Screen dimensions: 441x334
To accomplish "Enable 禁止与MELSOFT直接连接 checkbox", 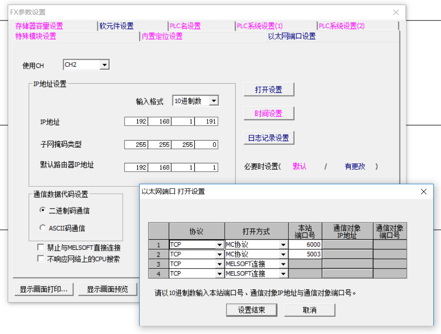I will 41,248.
